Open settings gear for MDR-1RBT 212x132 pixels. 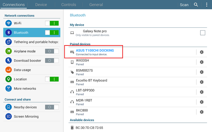(x=202, y=102)
